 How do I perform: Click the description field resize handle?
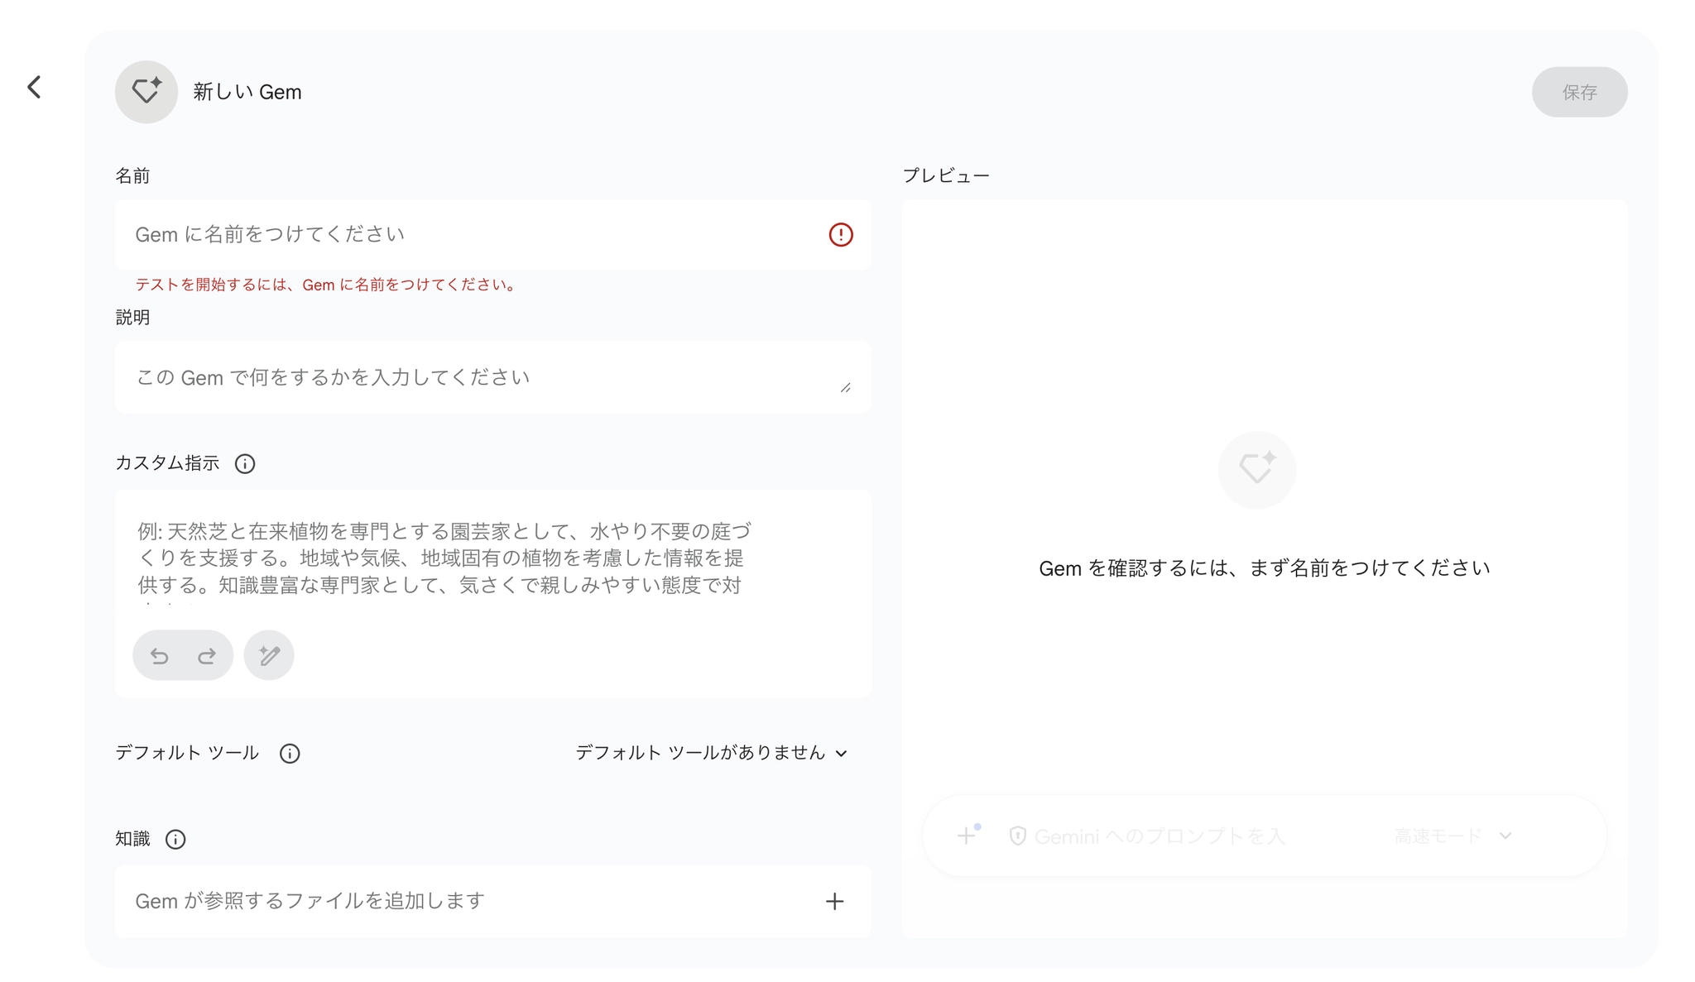pos(845,387)
